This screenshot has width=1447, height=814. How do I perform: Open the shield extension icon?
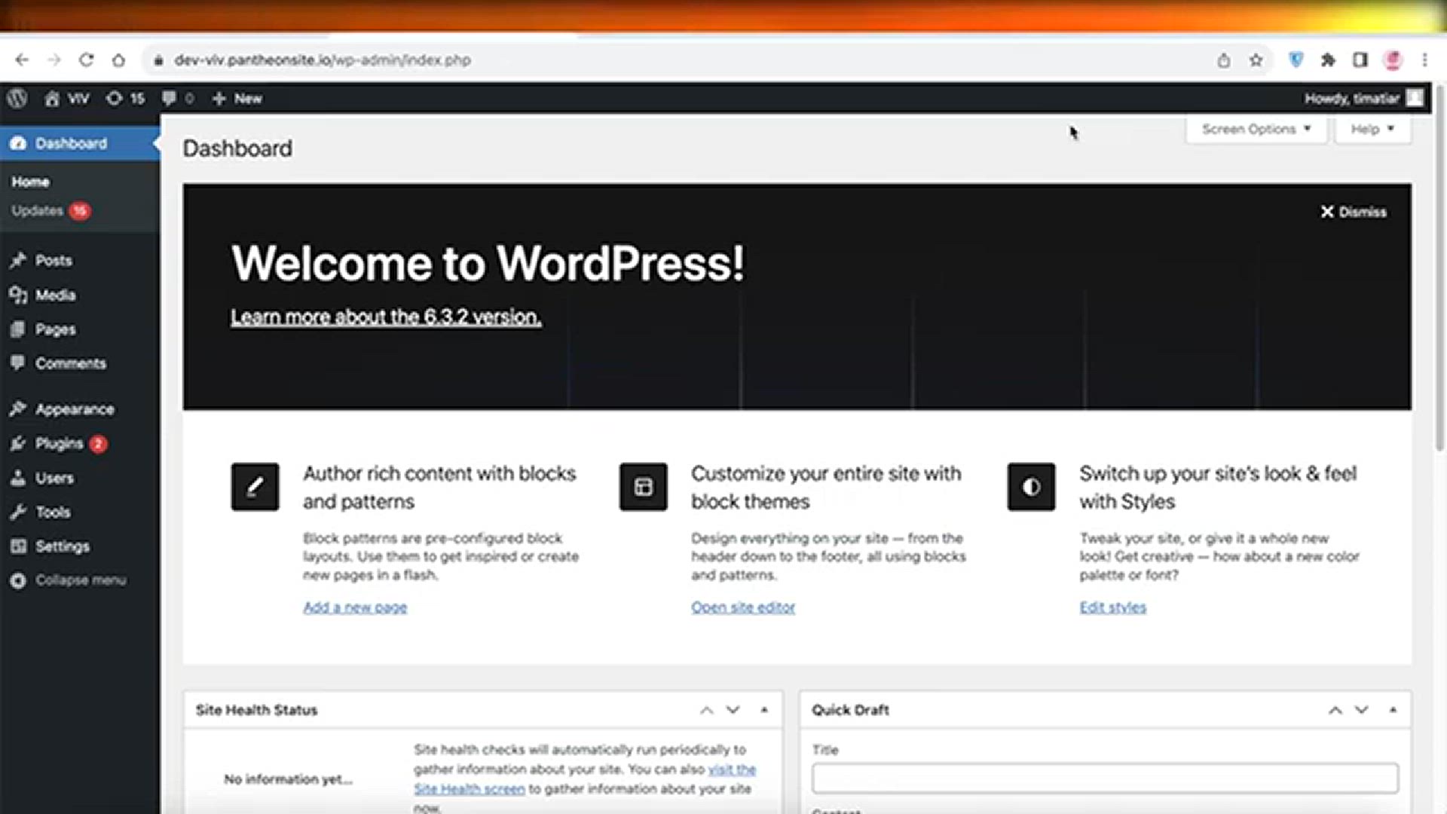coord(1296,60)
